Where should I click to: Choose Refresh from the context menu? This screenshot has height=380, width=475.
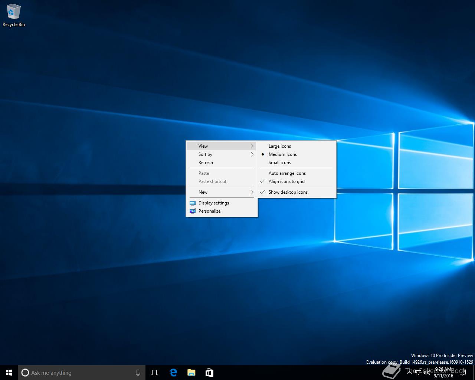coord(206,163)
